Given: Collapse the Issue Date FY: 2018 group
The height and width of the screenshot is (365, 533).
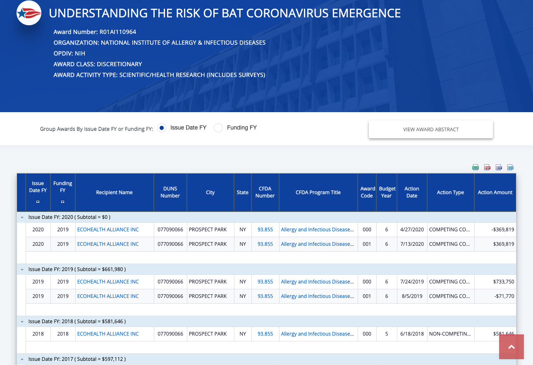Looking at the screenshot, I should (x=22, y=322).
